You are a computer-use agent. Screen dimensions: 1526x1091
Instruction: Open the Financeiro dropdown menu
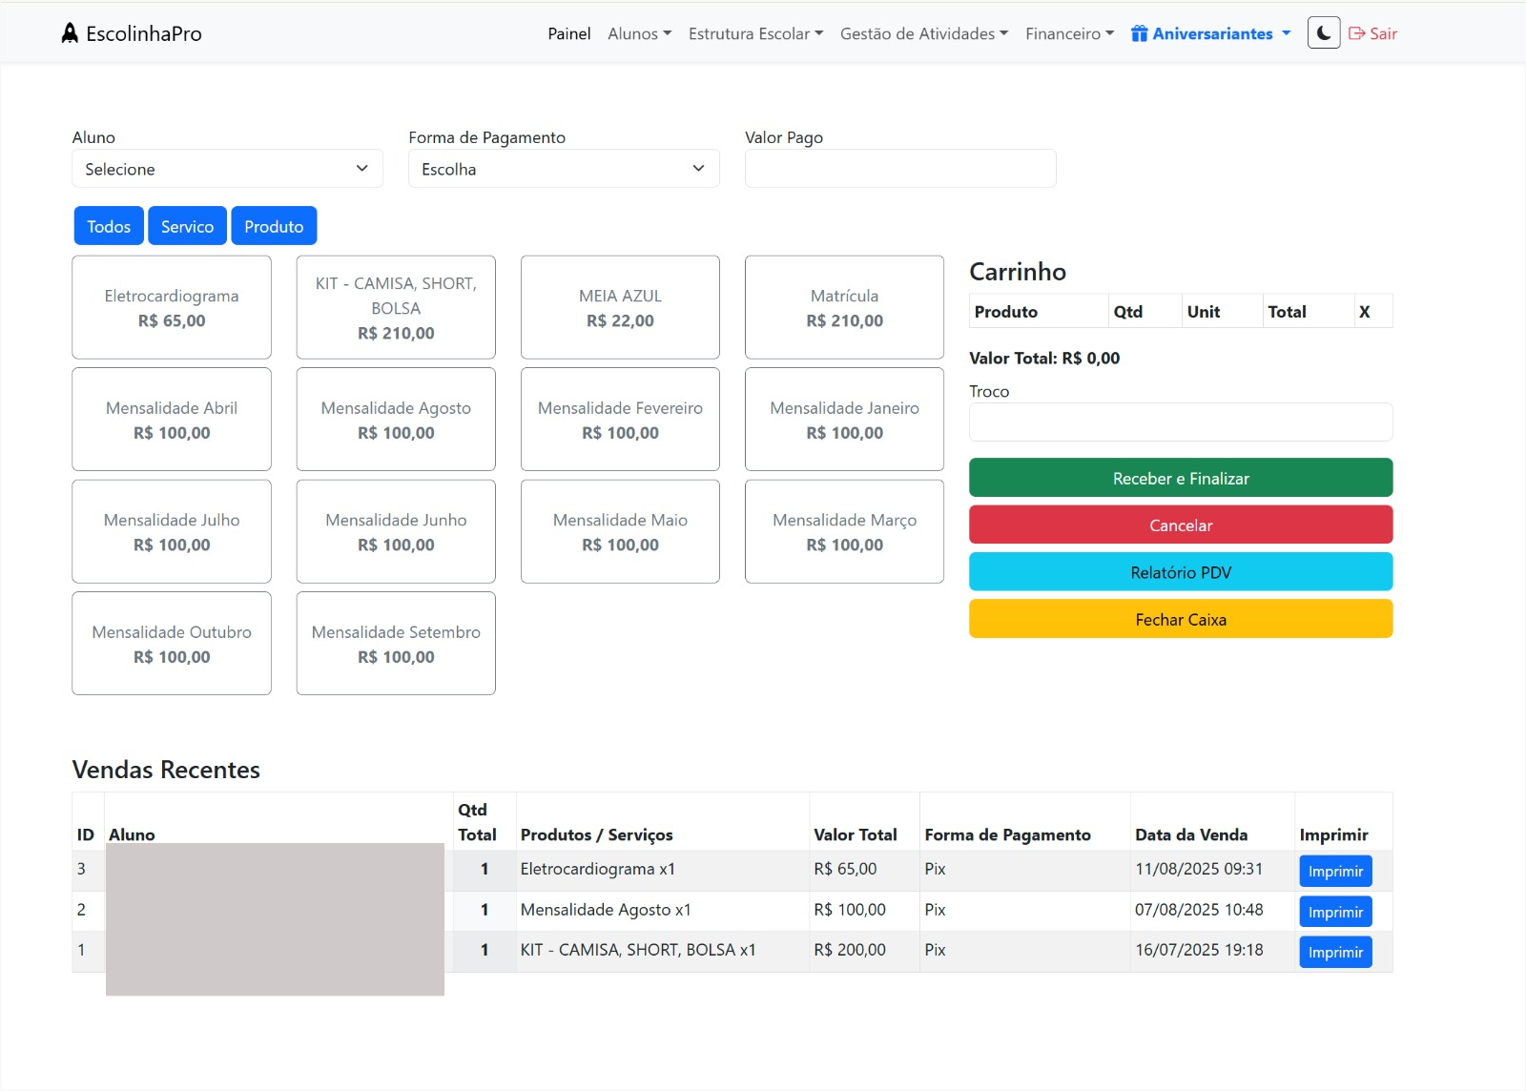1069,33
